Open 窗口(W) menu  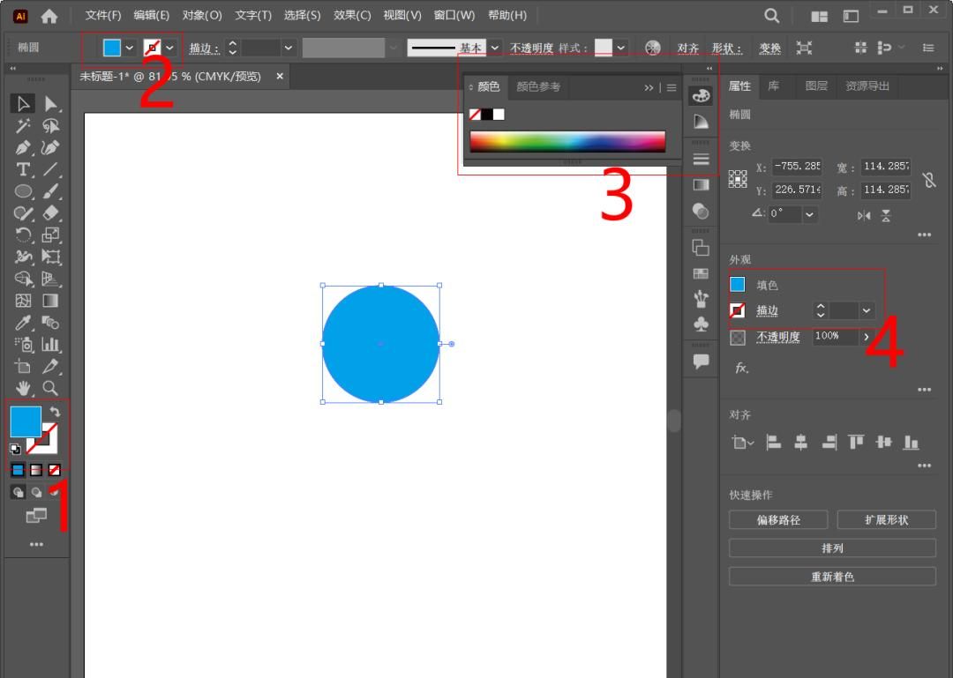pos(454,15)
